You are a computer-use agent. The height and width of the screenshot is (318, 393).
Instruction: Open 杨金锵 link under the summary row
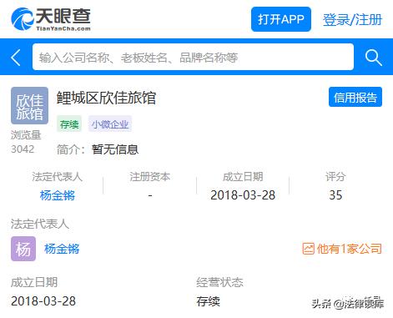coord(58,195)
